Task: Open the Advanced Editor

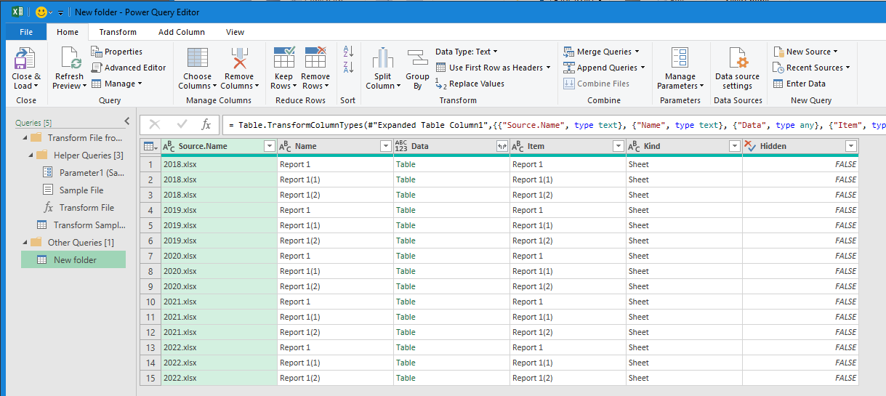Action: coord(128,68)
